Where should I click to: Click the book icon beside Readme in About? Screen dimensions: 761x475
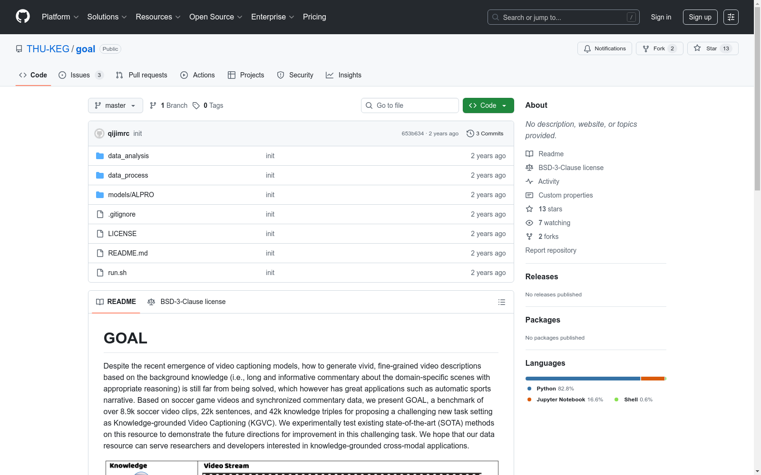click(x=529, y=154)
